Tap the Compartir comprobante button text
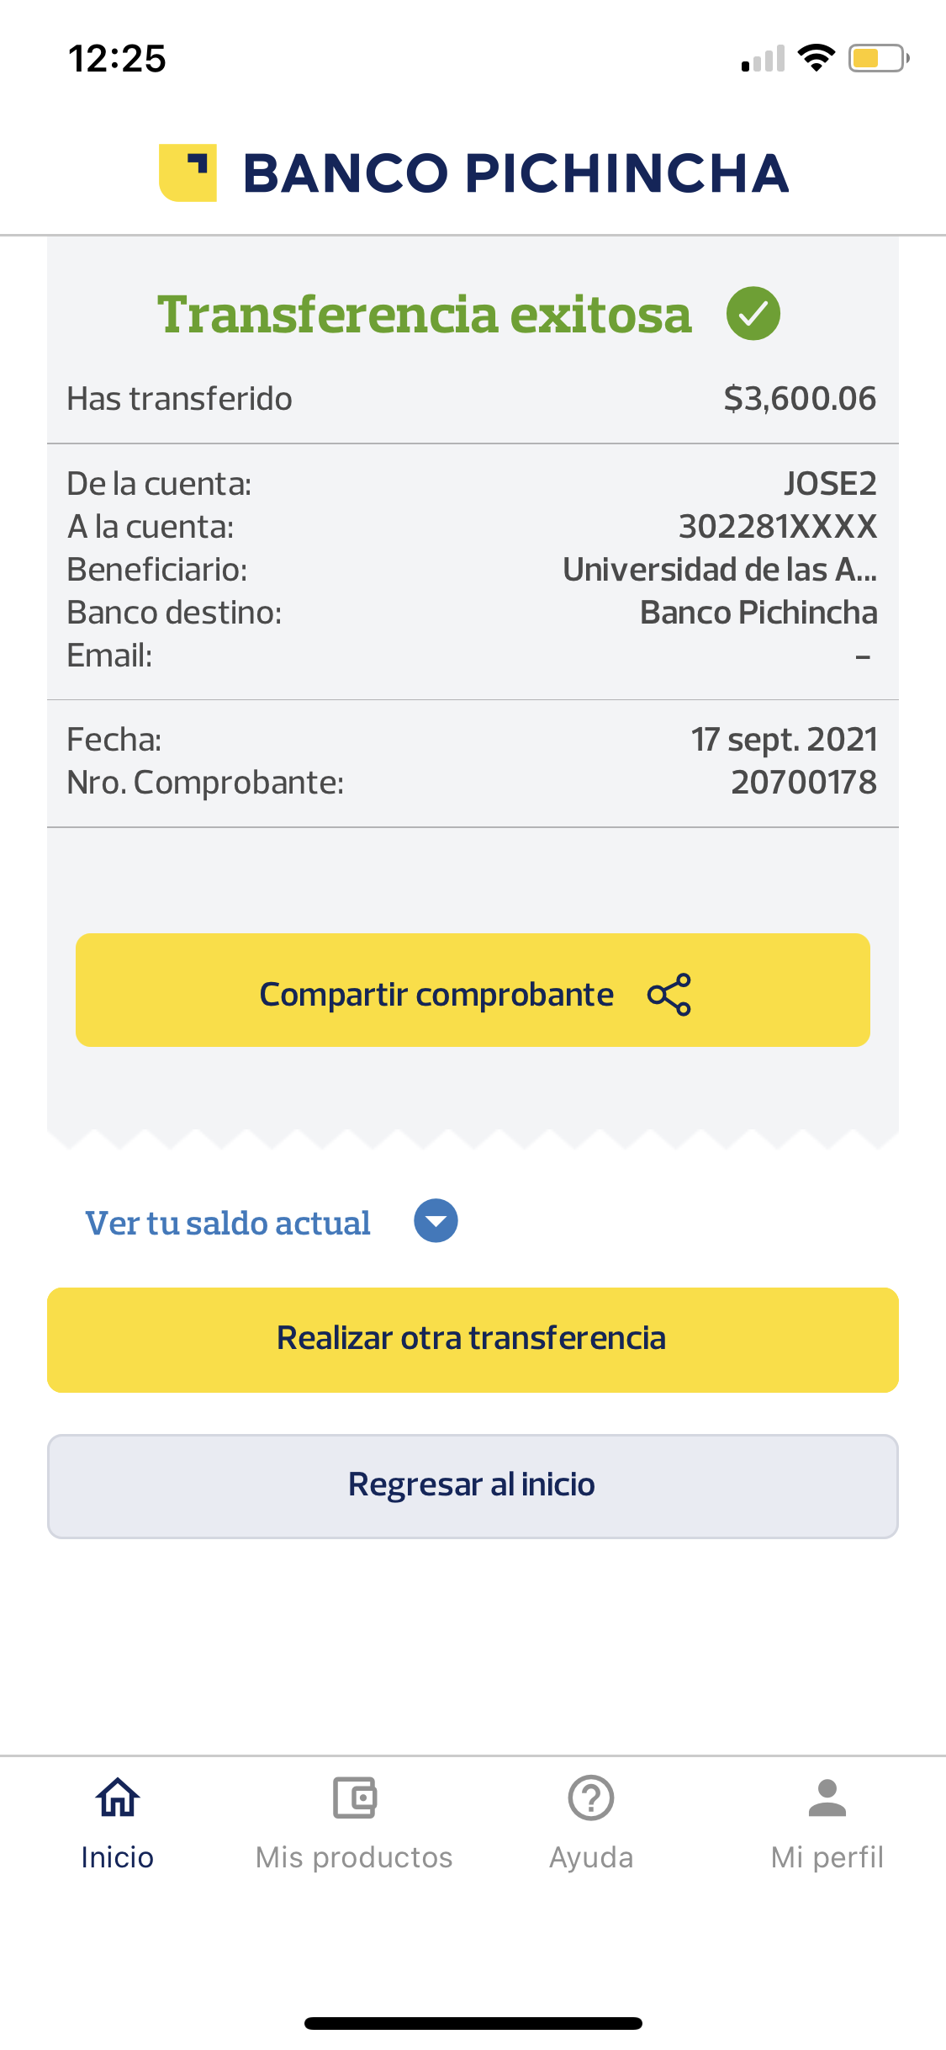Viewport: 946px width, 2050px height. click(x=436, y=995)
